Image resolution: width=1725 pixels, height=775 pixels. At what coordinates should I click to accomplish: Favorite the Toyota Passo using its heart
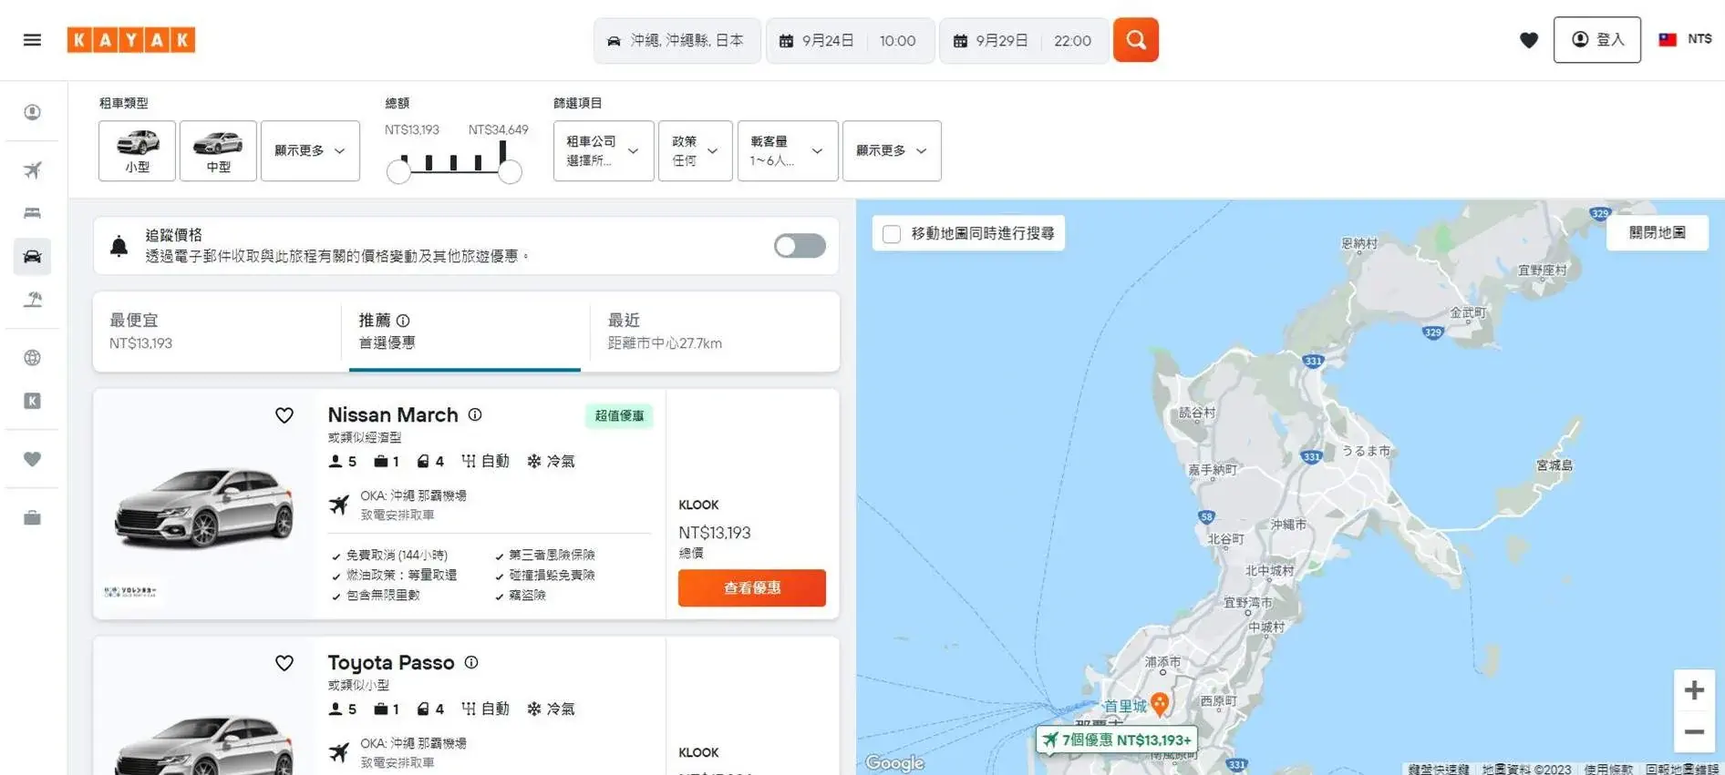tap(284, 663)
